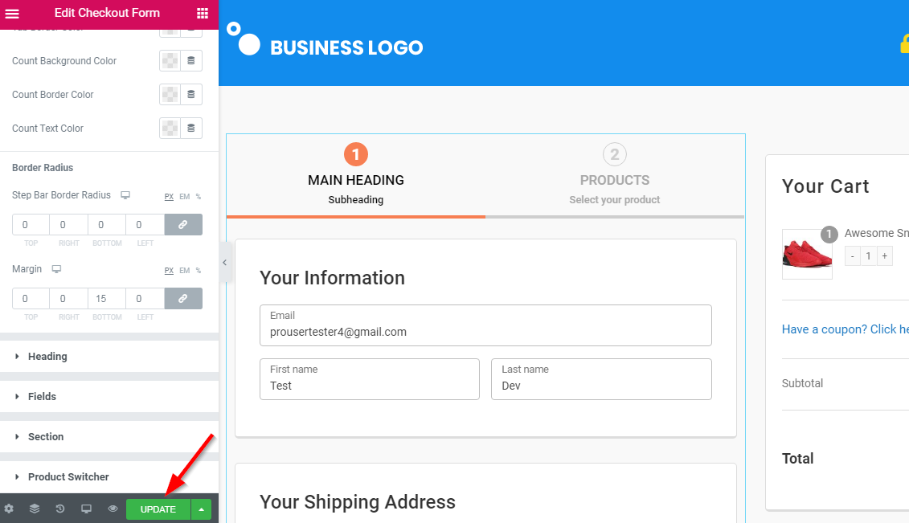Expand the Fields section
Screen dimensions: 909x523
(x=109, y=396)
